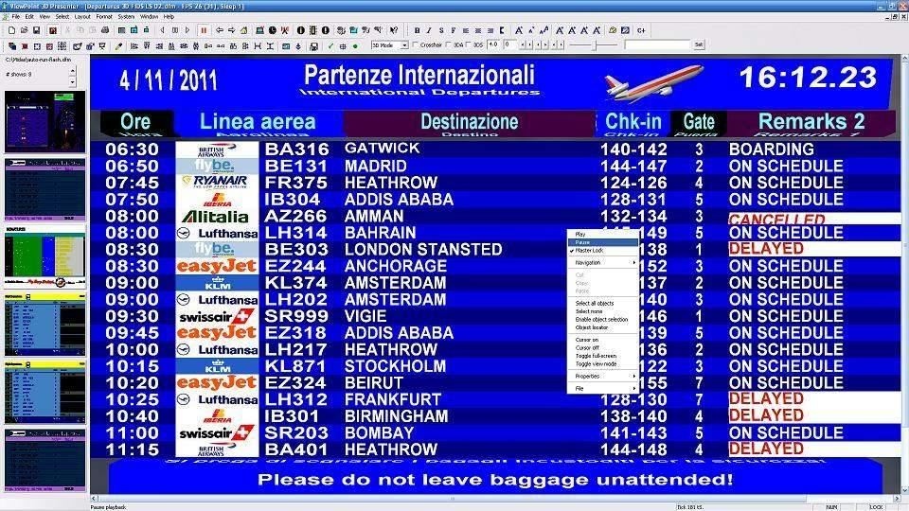Screen dimensions: 909x511
Task: Enable the Crosshair checkbox
Action: pos(416,44)
